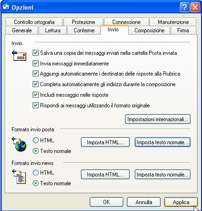
Task: Uncheck Salva una copia dei messaggi inviati
Action: coord(35,53)
